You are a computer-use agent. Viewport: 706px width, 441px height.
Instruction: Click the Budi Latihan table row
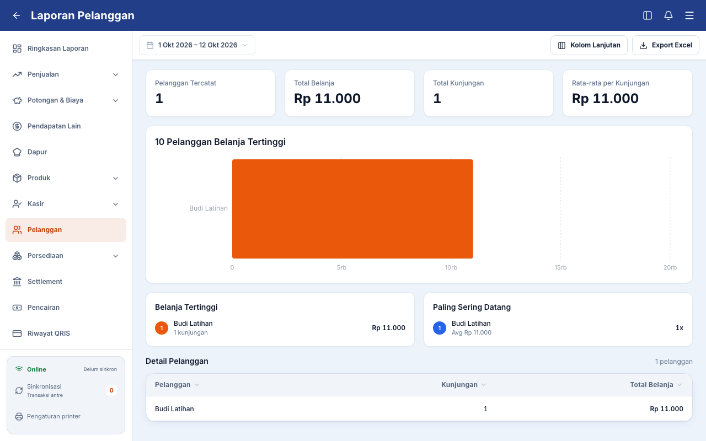pyautogui.click(x=419, y=409)
